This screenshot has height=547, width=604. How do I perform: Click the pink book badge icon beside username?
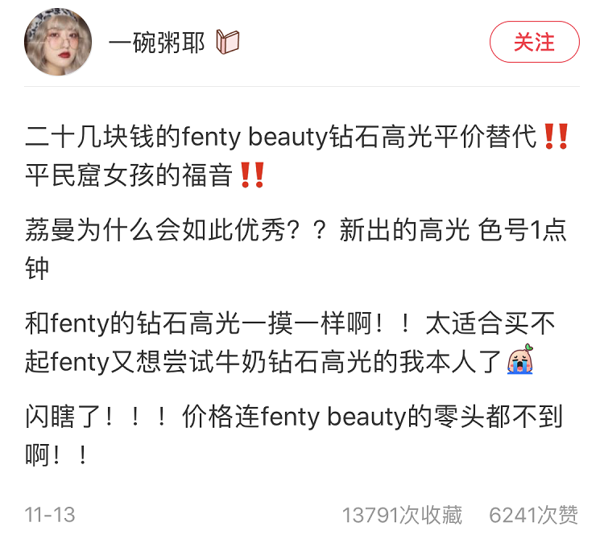pos(228,42)
